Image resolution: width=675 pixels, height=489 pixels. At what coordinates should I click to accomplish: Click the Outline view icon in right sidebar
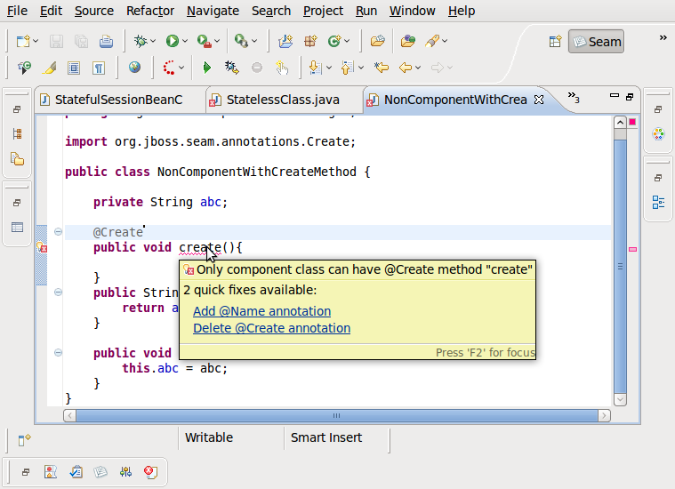click(x=658, y=202)
